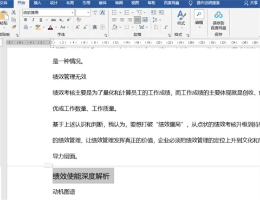Click the ruler first-line indent marker
260x200 pixels.
[52, 41]
